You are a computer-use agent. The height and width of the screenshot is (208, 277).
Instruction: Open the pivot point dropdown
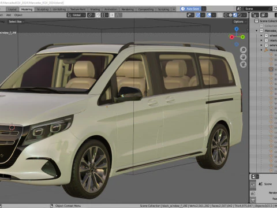(x=91, y=15)
